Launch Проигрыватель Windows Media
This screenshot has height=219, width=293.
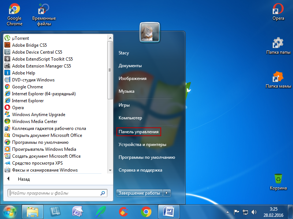click(40, 149)
